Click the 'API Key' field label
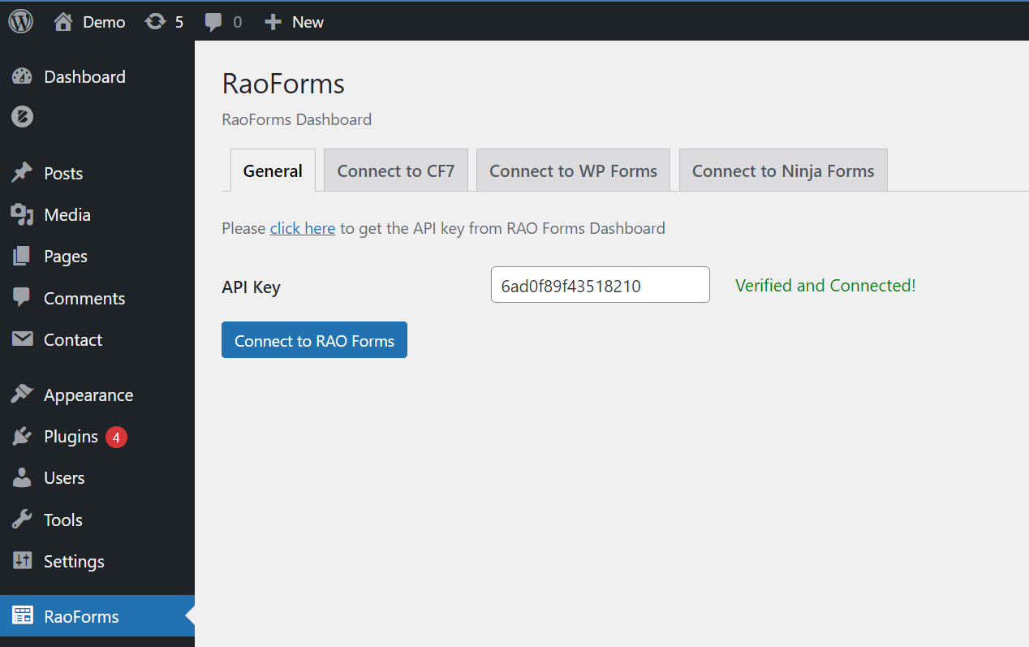Viewport: 1029px width, 647px height. coord(251,287)
